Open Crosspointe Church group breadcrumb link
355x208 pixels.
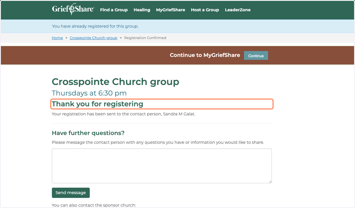click(93, 38)
